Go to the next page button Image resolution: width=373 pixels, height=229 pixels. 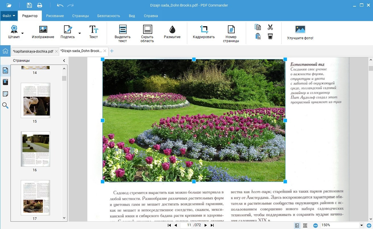tap(205, 225)
